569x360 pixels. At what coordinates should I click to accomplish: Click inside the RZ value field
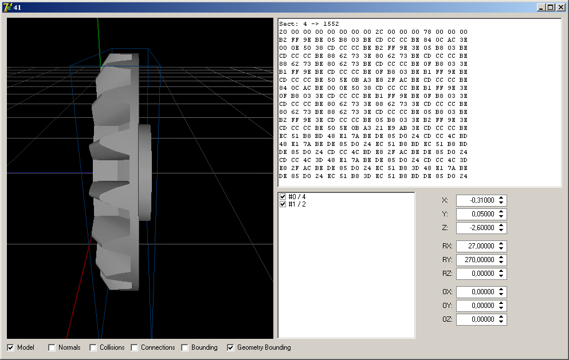[x=476, y=274]
